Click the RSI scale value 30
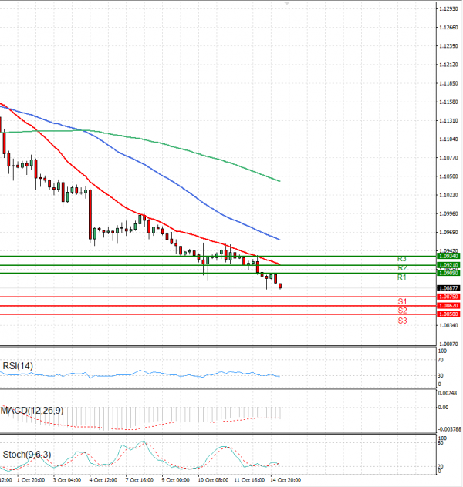The image size is (463, 487). [x=441, y=375]
